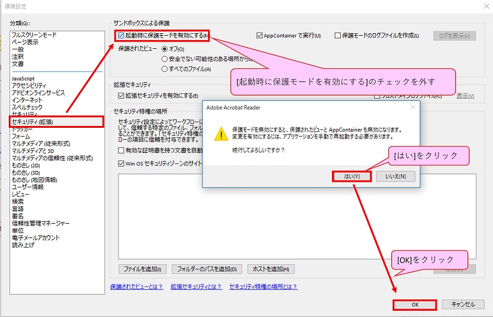Click the キャンセル button
Image resolution: width=493 pixels, height=317 pixels.
[463, 304]
